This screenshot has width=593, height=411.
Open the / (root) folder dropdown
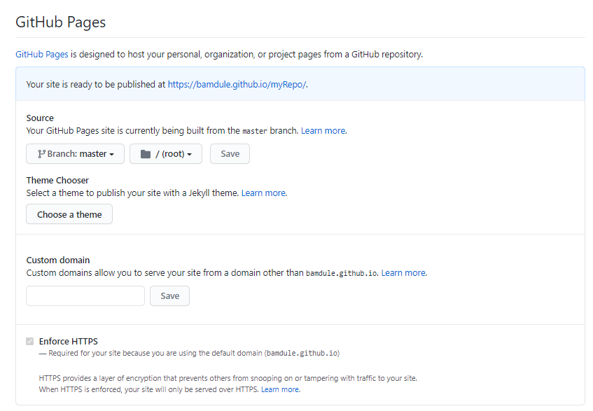(166, 154)
